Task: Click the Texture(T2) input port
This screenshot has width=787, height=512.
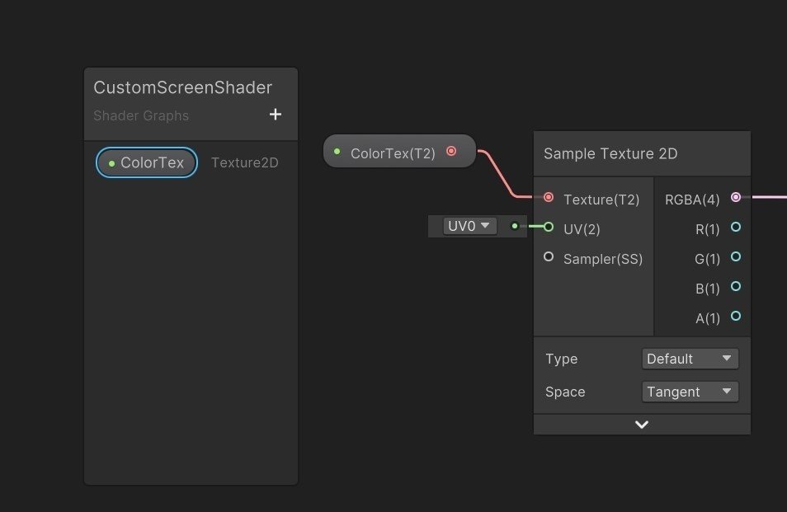Action: point(549,197)
